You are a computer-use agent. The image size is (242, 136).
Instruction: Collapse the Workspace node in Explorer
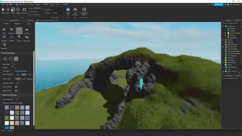click(223, 26)
